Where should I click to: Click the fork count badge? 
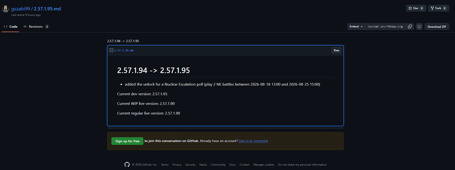(x=444, y=9)
